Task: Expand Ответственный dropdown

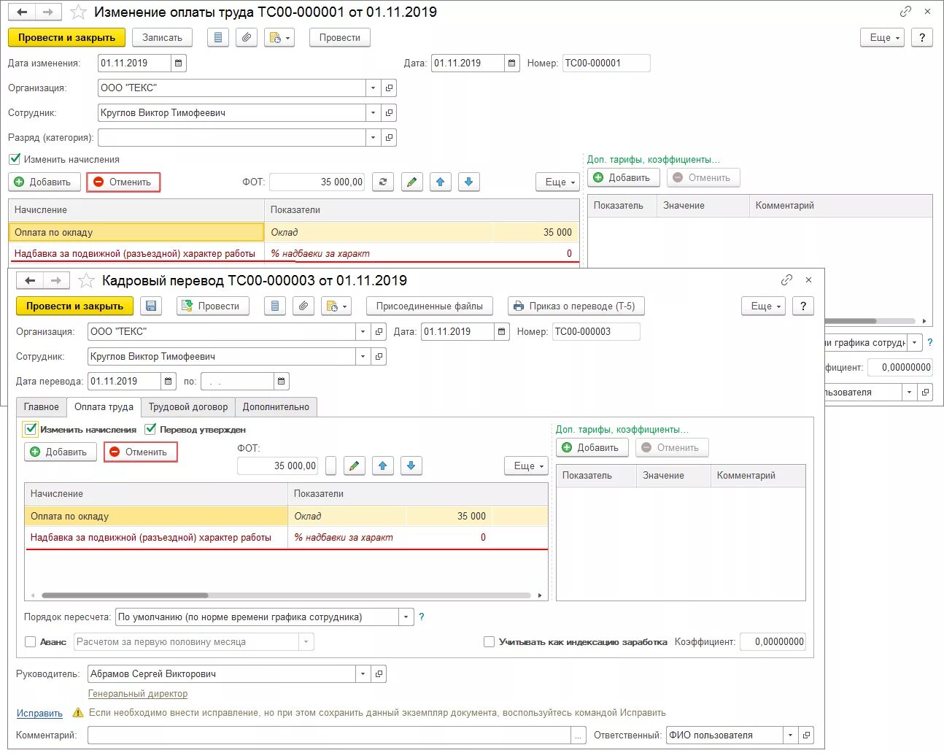Action: [x=790, y=735]
